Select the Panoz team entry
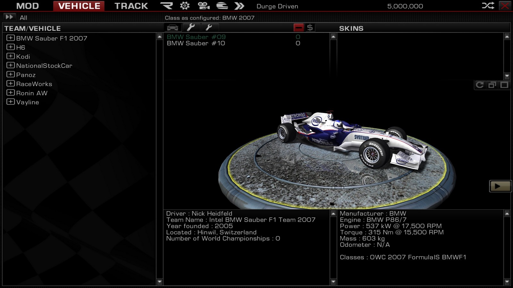Viewport: 513px width, 288px height. (26, 75)
